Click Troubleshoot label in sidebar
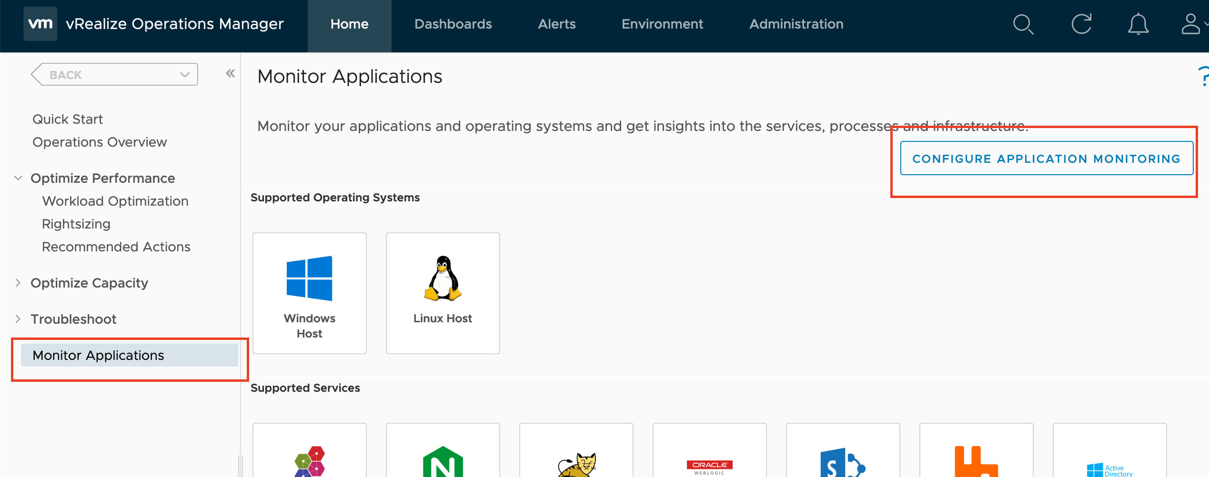 click(x=73, y=319)
